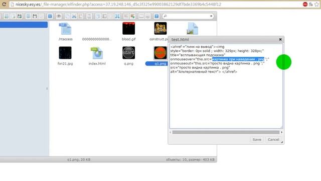The width and height of the screenshot is (321, 181).
Task: Select the .htaccess file
Action: [65, 31]
